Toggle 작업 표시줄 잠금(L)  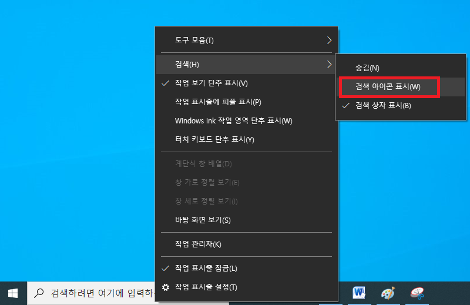pyautogui.click(x=246, y=268)
